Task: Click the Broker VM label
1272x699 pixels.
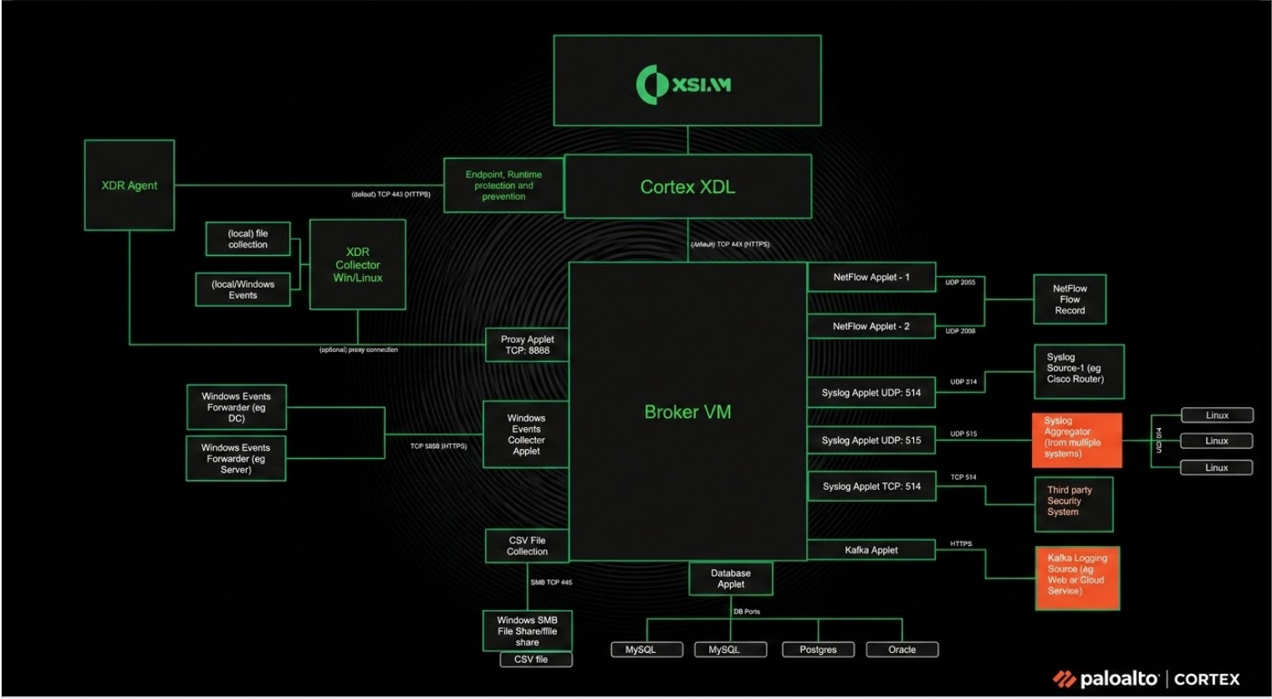Action: pos(687,412)
